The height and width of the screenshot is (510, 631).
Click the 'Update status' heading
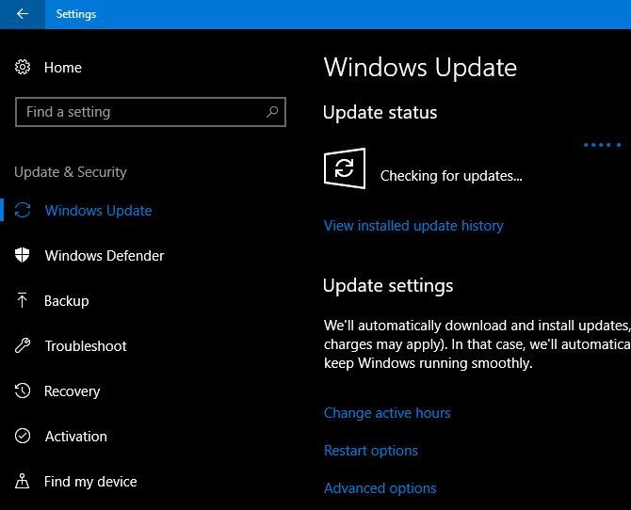[x=380, y=112]
